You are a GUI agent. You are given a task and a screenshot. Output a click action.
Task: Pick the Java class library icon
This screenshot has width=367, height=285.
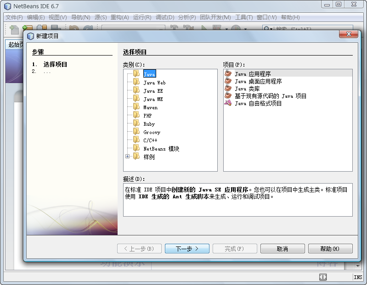(228, 89)
